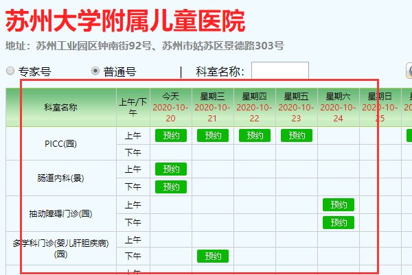The width and height of the screenshot is (412, 275).
Task: Click the 肠道内科(景) department name
Action: click(60, 178)
